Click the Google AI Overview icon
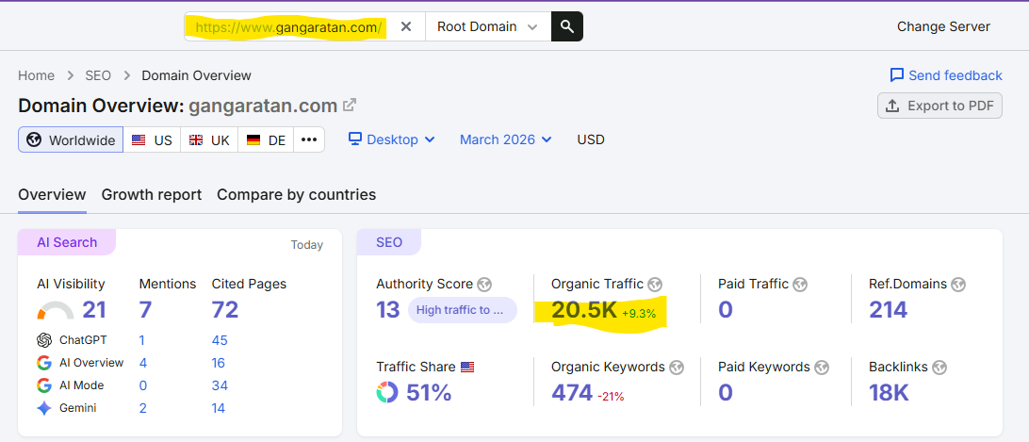Screen dimensions: 1029x442 coord(44,363)
